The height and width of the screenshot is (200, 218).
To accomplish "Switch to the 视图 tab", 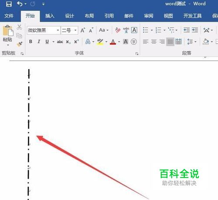I will (168, 16).
